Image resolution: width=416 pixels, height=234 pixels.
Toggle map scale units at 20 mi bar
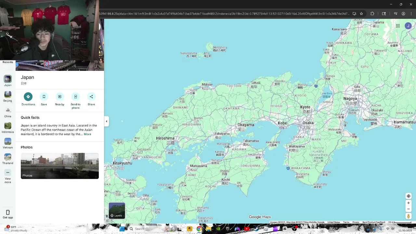(400, 222)
